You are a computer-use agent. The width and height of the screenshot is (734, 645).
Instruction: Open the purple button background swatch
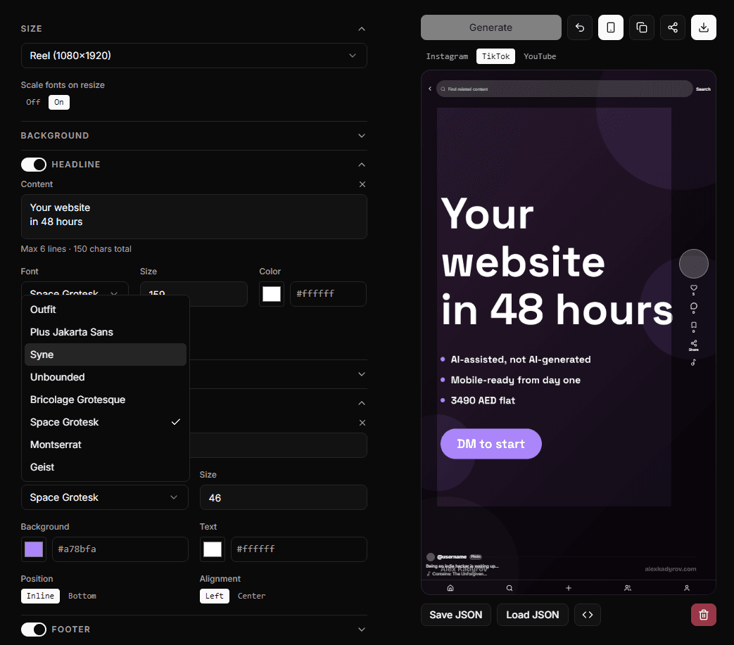pos(34,549)
